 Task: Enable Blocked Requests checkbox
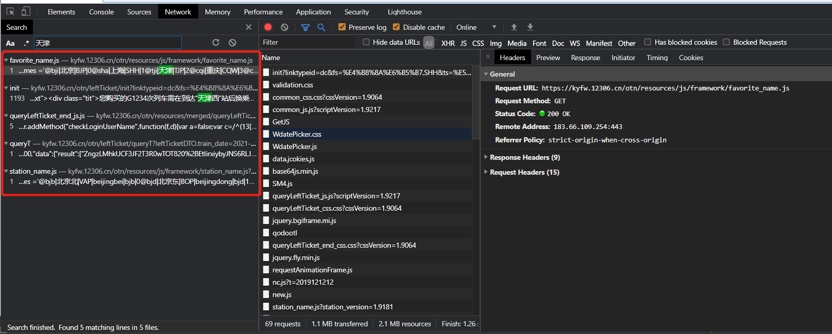pos(726,42)
